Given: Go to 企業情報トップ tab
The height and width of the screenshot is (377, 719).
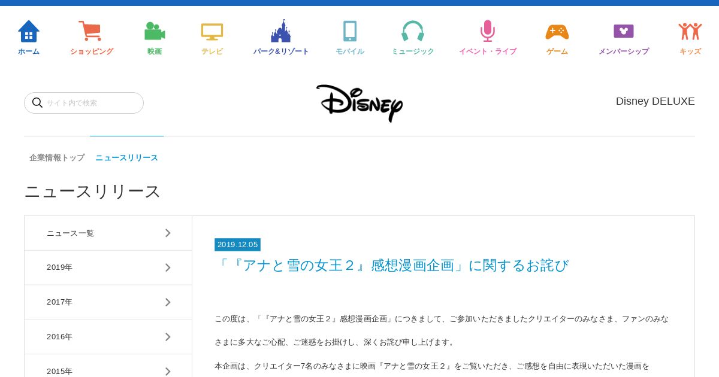Looking at the screenshot, I should pos(57,157).
